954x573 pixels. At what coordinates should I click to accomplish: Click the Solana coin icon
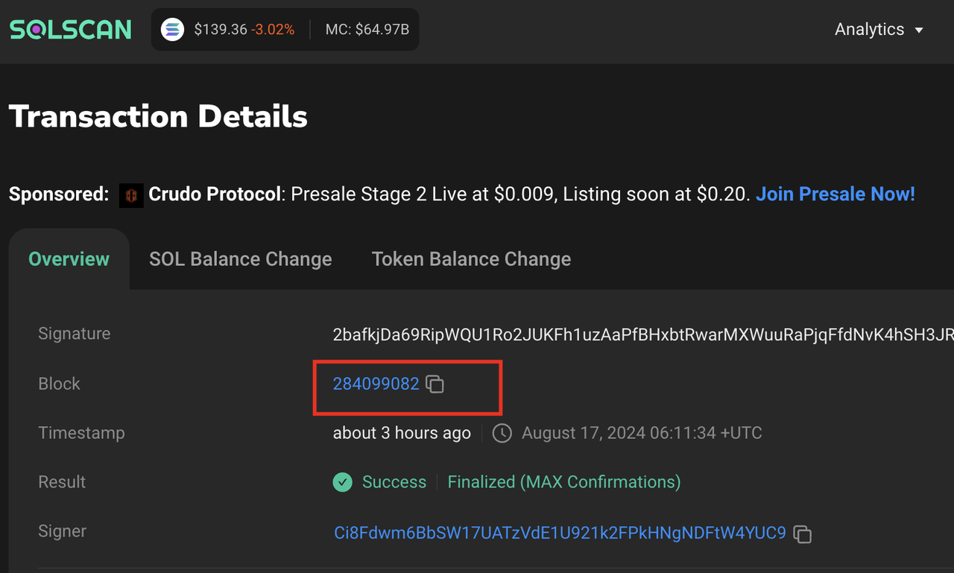point(173,30)
